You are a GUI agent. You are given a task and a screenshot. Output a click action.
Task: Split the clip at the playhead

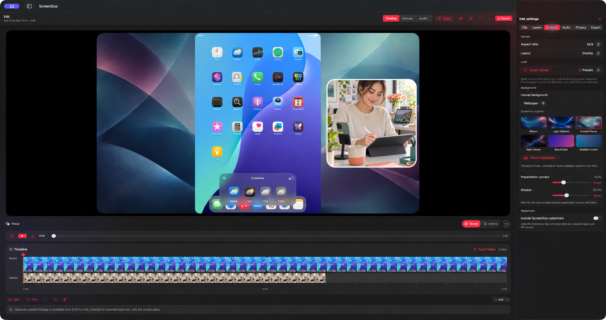click(x=14, y=300)
